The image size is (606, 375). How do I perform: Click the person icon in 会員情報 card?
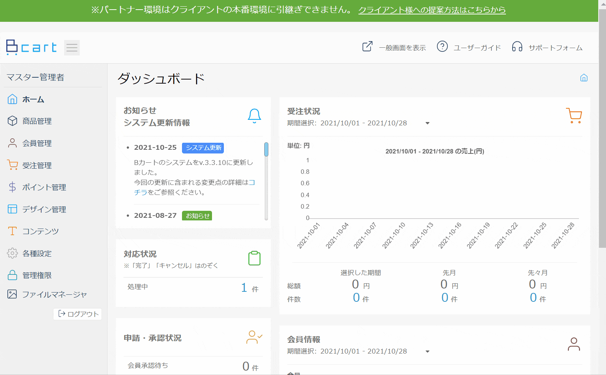tap(574, 344)
